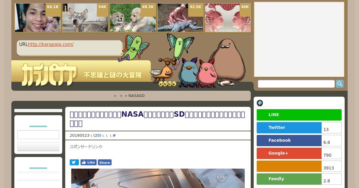Image resolution: width=359 pixels, height=188 pixels.
Task: Share via the Twitter sidebar button
Action: [x=289, y=128]
